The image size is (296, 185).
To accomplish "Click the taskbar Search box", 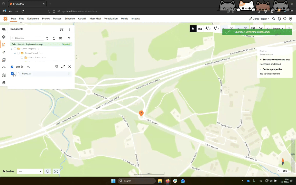I will [x=137, y=181].
